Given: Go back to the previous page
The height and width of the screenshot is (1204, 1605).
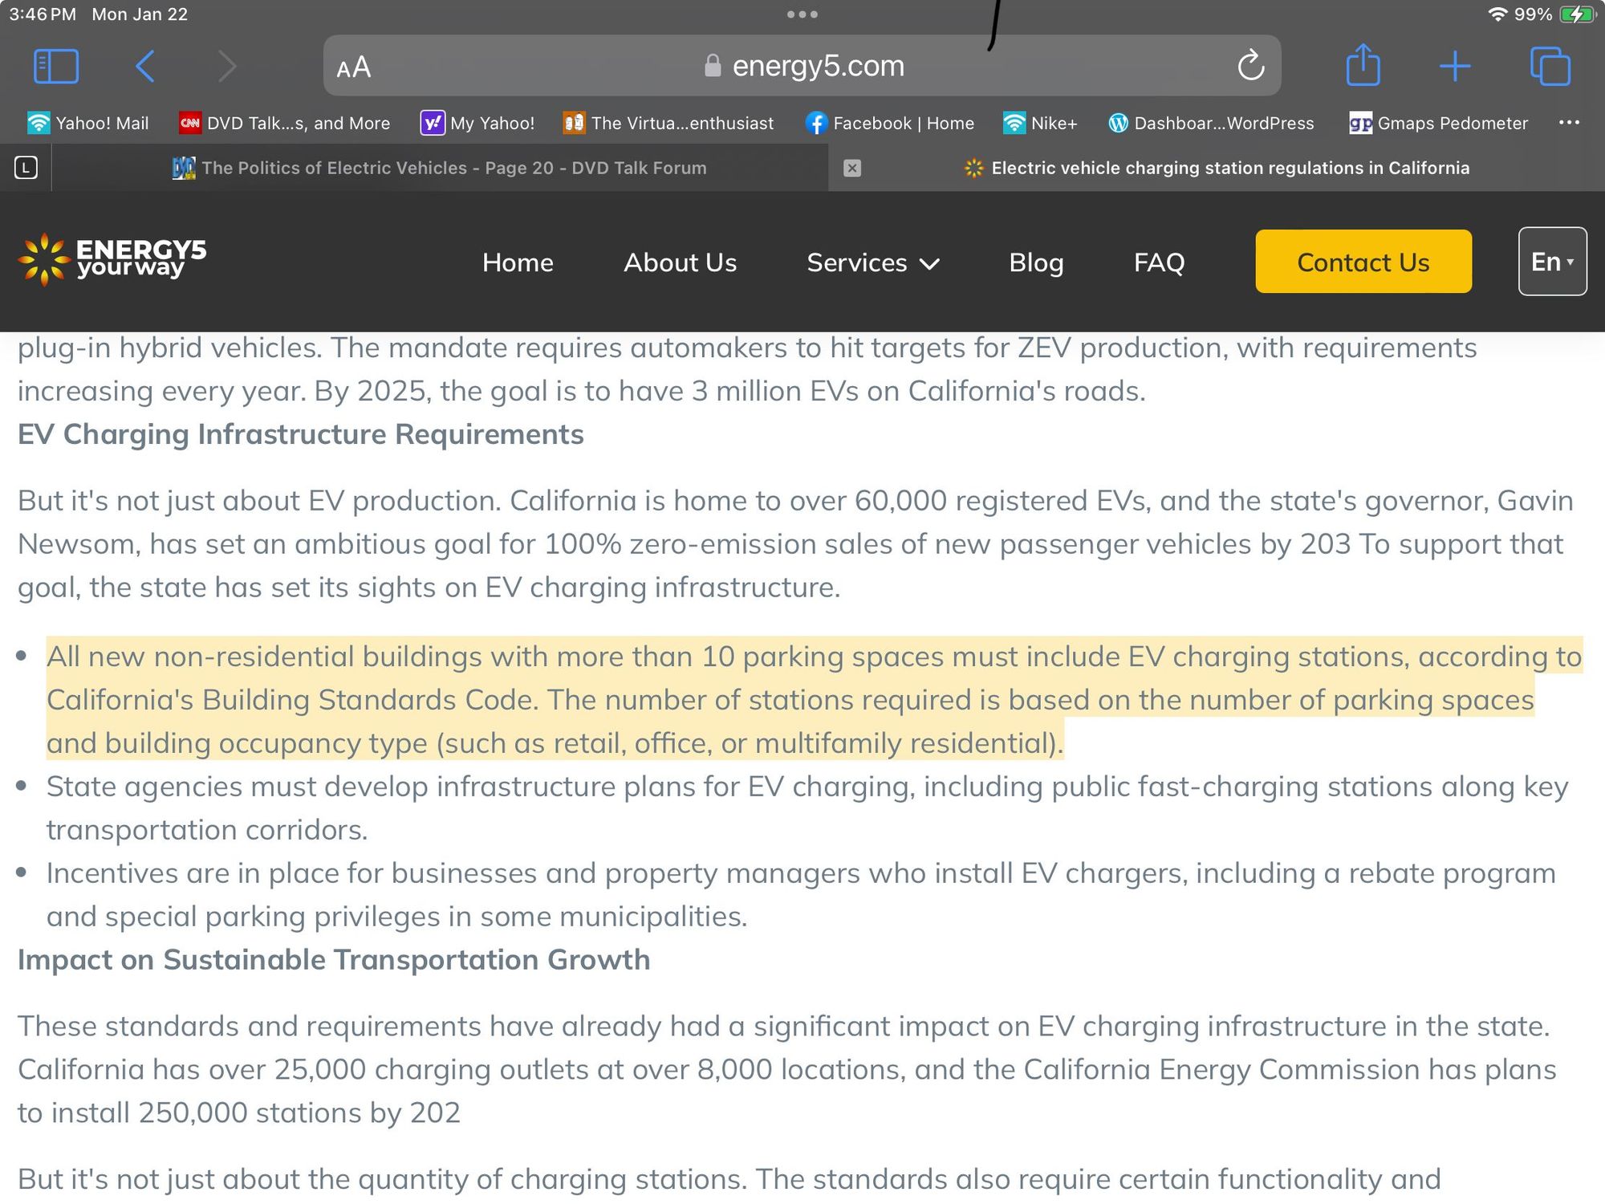Looking at the screenshot, I should pos(145,66).
